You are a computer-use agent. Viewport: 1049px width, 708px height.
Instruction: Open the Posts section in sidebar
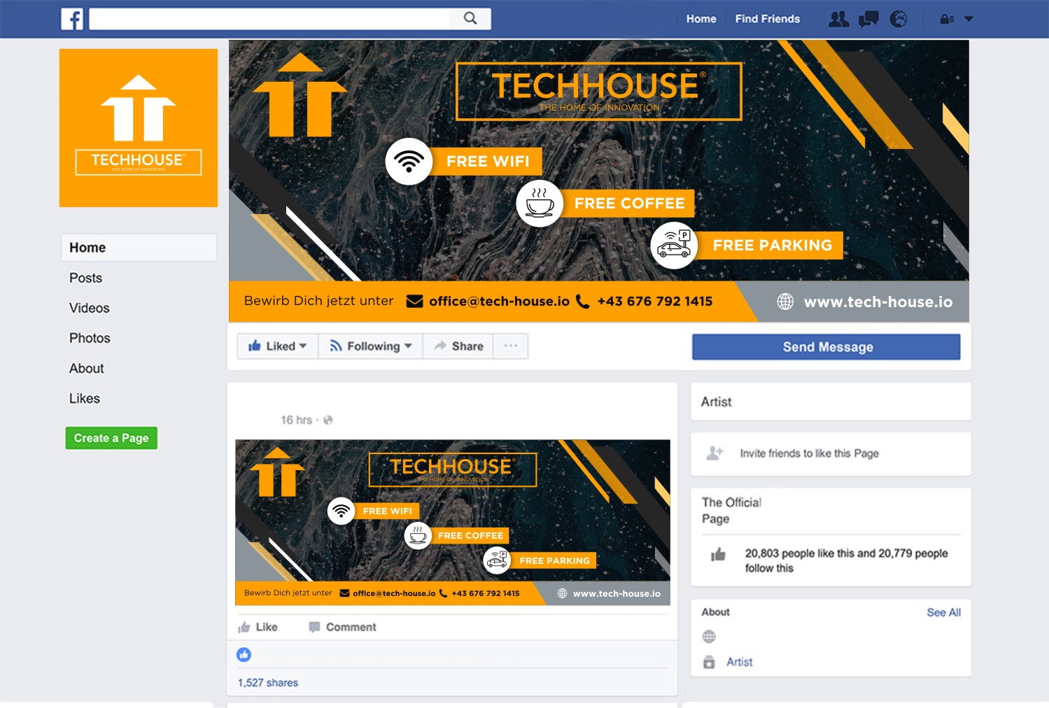click(85, 278)
